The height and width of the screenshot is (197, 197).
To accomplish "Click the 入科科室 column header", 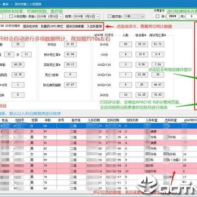I will coord(152,120).
